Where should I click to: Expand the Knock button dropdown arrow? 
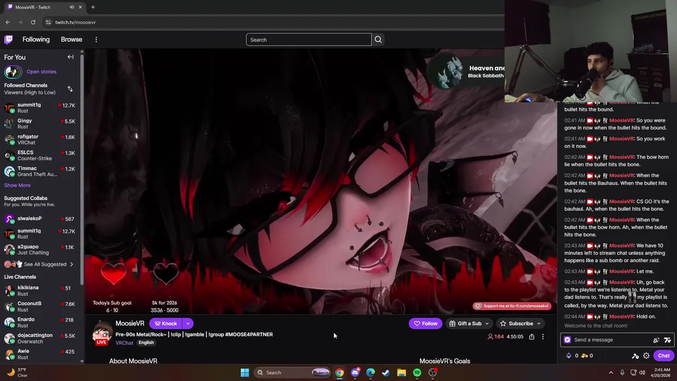tap(188, 323)
